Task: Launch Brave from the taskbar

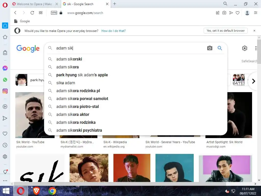Action: coord(36,191)
